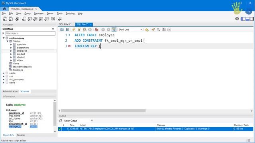
Task: Expand the student table
Action: tap(11, 57)
